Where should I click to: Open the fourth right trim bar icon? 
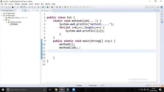pyautogui.click(x=162, y=19)
